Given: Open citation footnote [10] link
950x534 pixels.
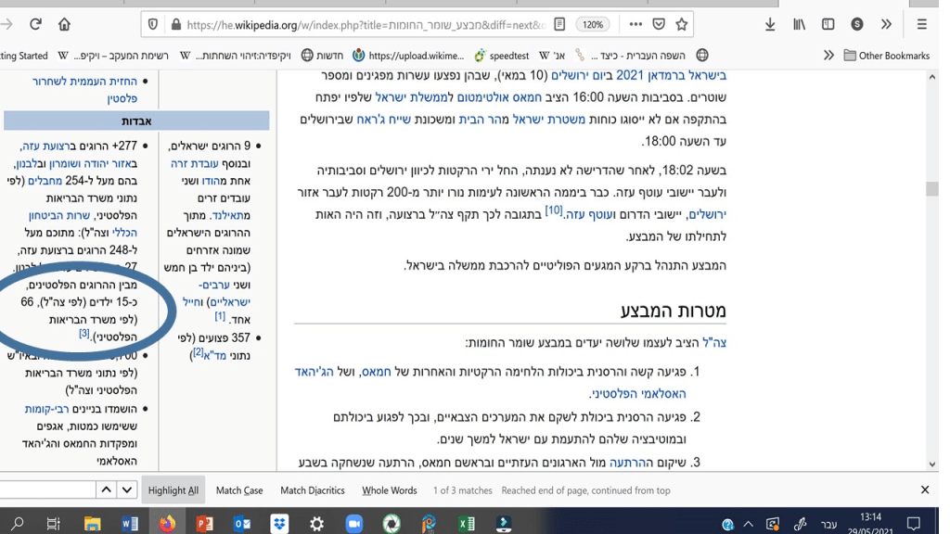Looking at the screenshot, I should click(x=554, y=211).
